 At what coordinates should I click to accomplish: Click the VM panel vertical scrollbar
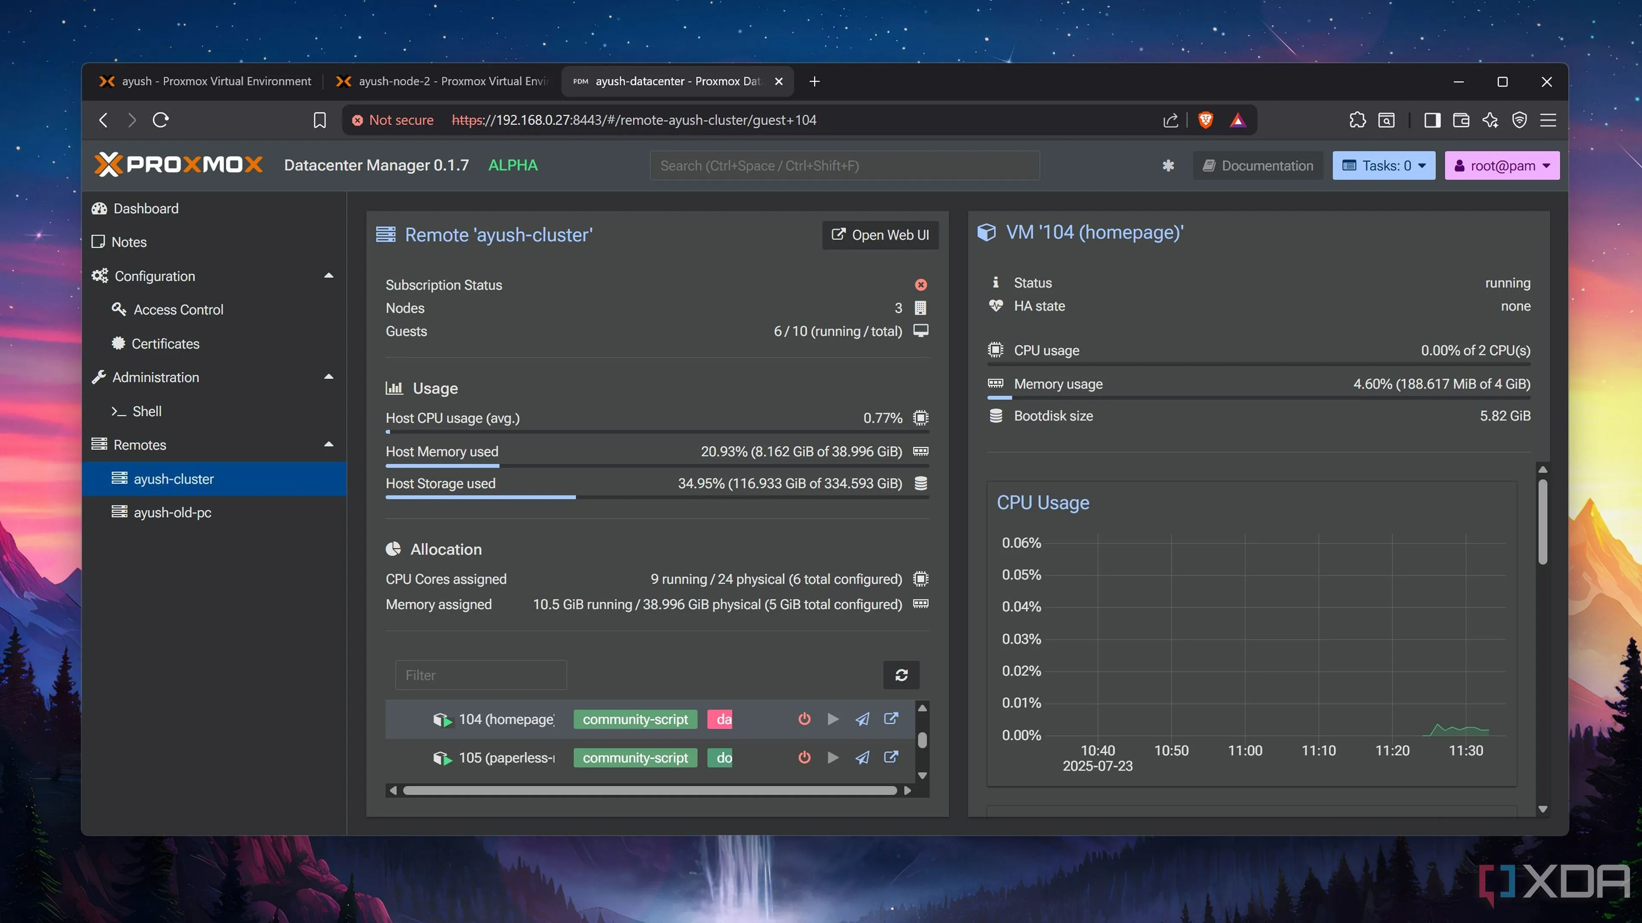[x=1542, y=522]
